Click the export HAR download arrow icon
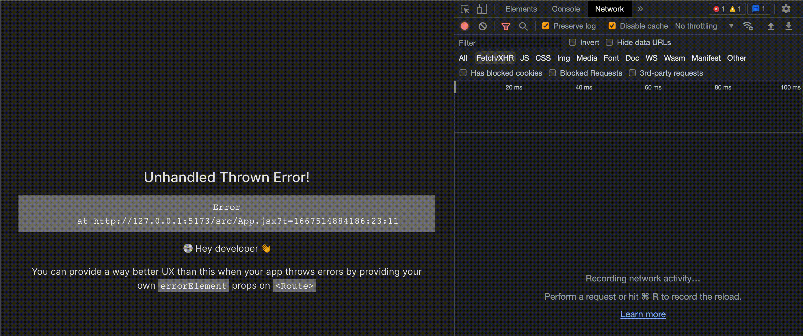This screenshot has width=803, height=336. (788, 26)
